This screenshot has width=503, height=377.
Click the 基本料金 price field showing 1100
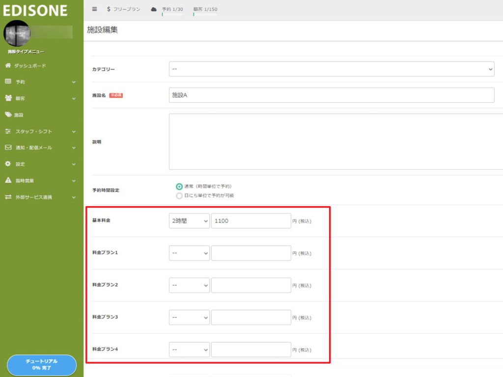point(251,221)
